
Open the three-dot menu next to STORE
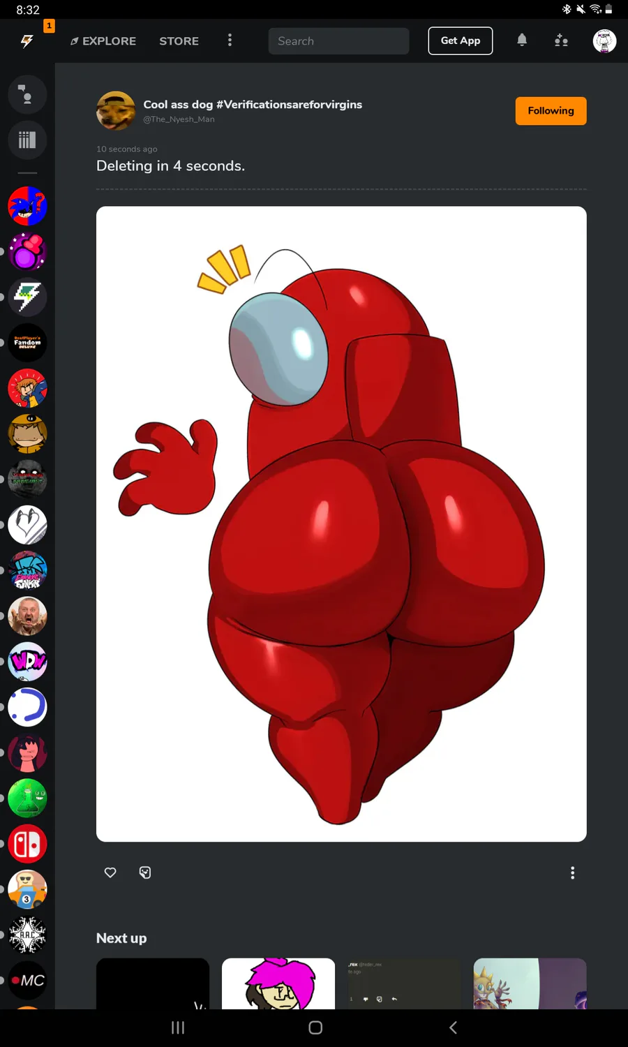click(x=230, y=40)
